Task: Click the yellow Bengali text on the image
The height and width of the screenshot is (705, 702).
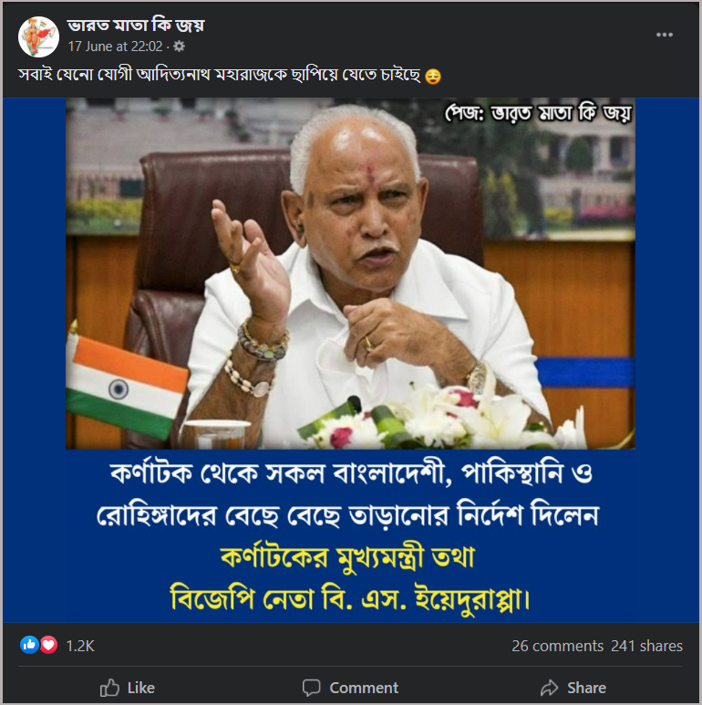Action: point(348,577)
